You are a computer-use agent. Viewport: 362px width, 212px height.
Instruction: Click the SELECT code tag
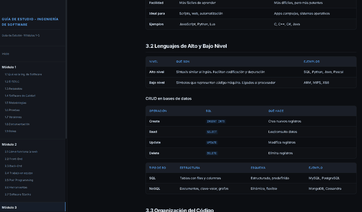212,132
